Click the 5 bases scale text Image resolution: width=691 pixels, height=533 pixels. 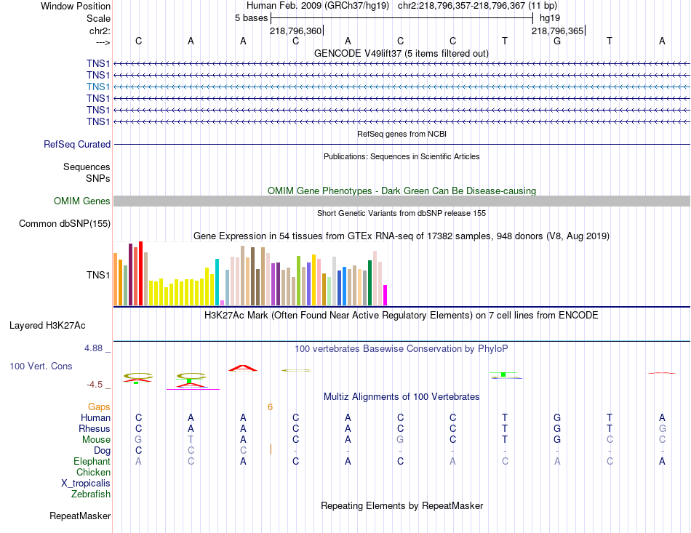click(251, 18)
